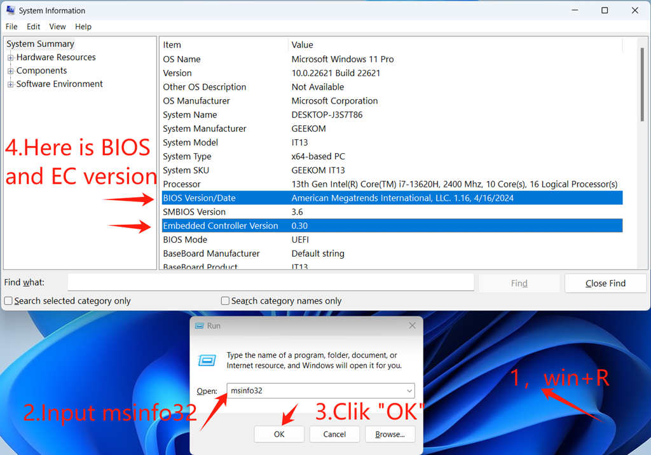Click OK in the Run dialog

click(x=278, y=434)
